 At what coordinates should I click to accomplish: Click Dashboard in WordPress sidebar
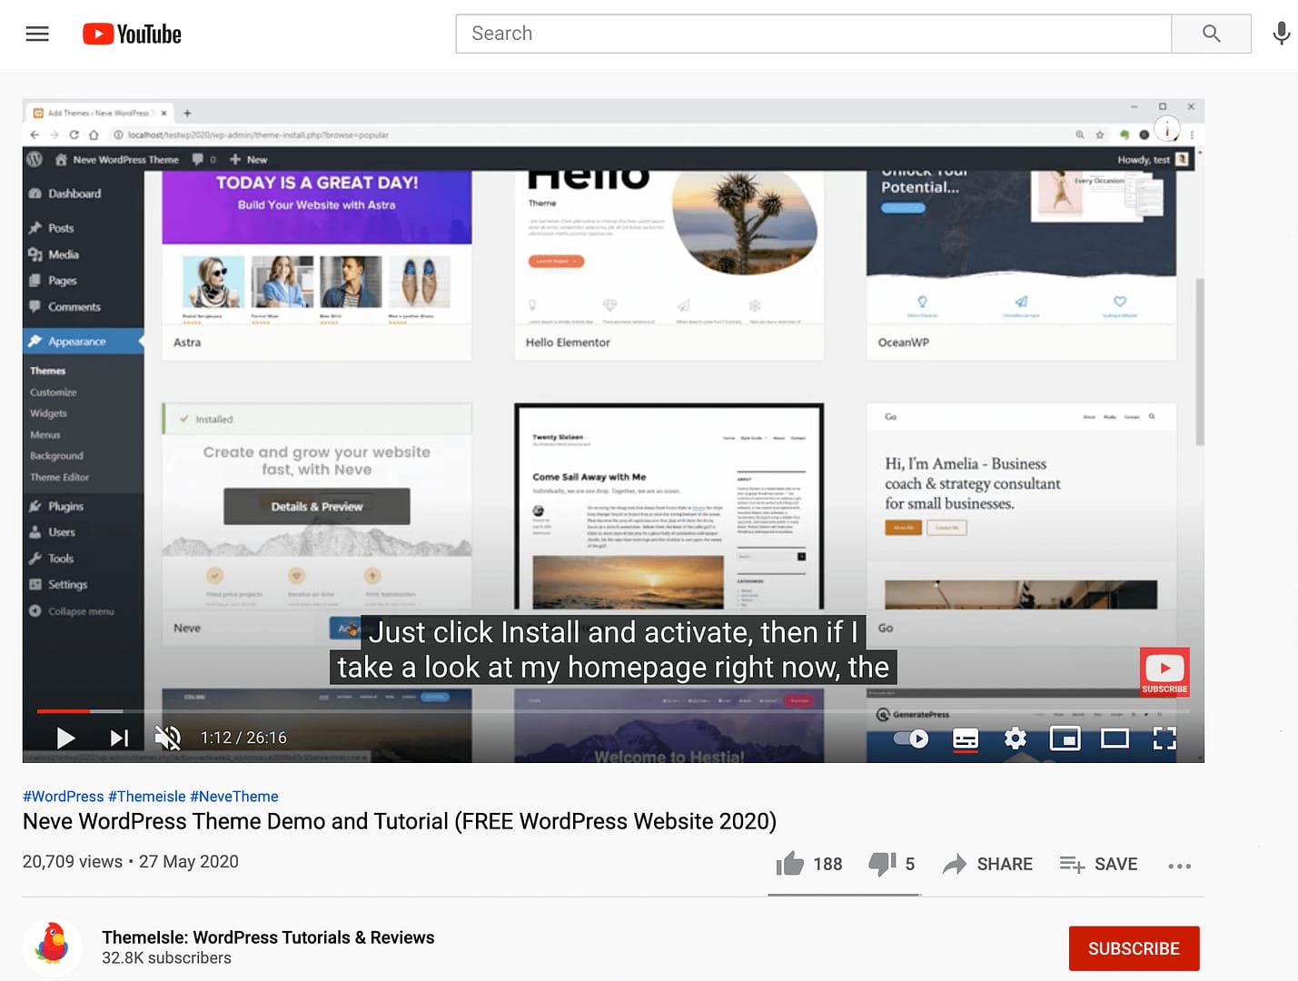coord(74,193)
